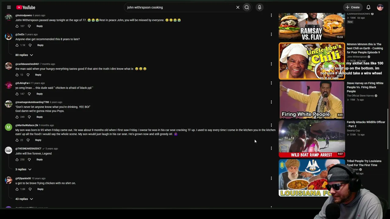Reply to the @DJkingFar-i comment
This screenshot has height=219, width=390.
(x=40, y=94)
